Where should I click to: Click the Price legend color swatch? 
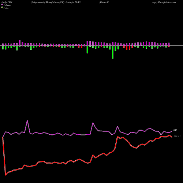2,8
